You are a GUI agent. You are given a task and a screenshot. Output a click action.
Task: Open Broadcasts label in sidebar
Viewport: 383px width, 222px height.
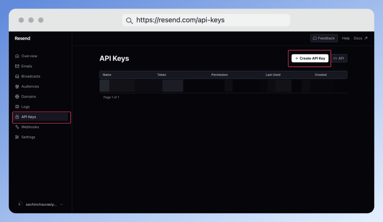click(31, 77)
